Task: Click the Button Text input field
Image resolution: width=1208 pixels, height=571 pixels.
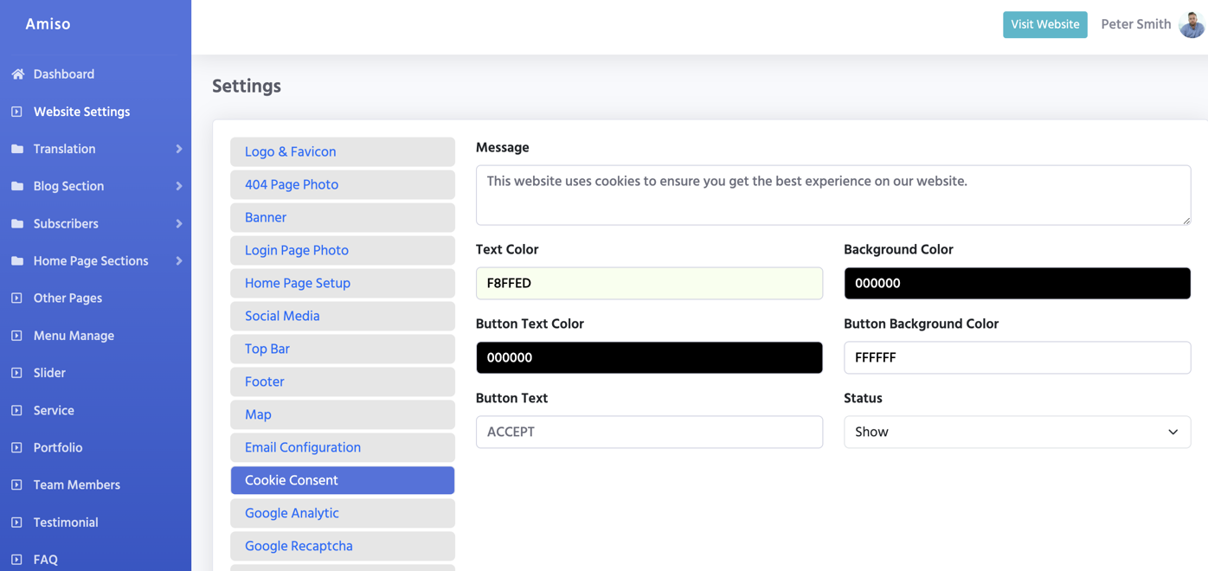Action: pyautogui.click(x=649, y=432)
